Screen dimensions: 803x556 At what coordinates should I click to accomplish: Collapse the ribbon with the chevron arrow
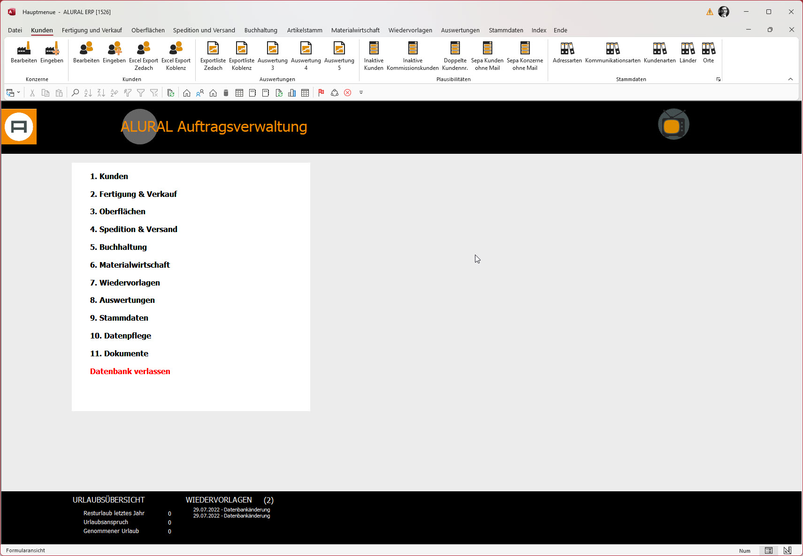(x=790, y=79)
